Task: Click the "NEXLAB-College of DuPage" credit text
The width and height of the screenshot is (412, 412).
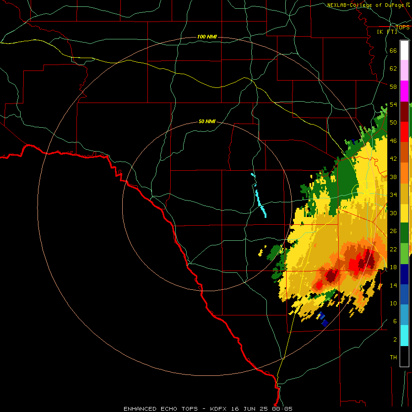Action: pyautogui.click(x=366, y=5)
